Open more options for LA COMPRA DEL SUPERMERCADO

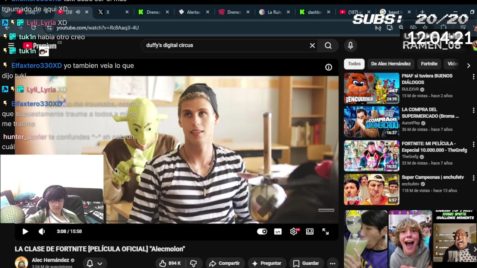coord(474,111)
